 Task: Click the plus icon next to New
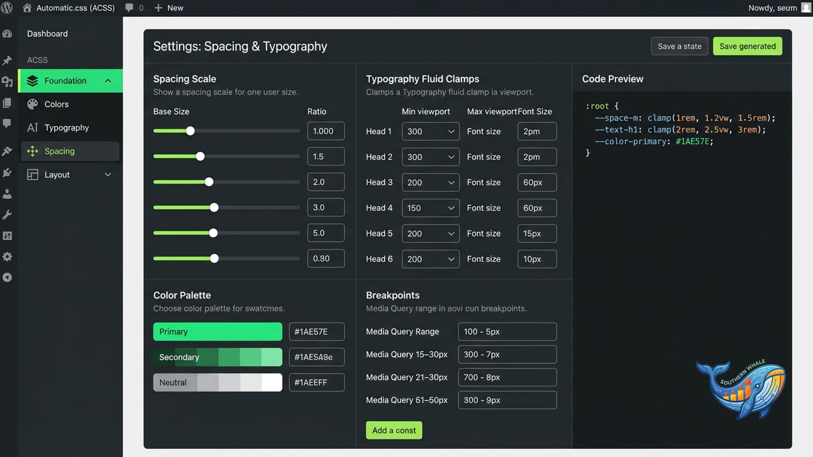158,8
